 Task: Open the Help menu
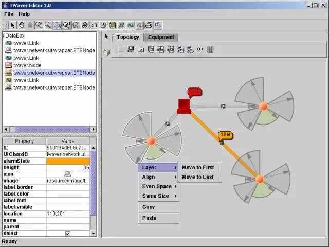coord(24,14)
